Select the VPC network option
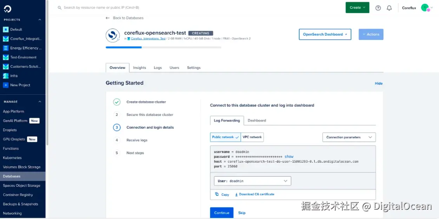 pos(252,137)
